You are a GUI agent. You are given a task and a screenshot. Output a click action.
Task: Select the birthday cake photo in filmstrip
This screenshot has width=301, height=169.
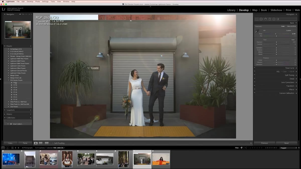click(67, 159)
